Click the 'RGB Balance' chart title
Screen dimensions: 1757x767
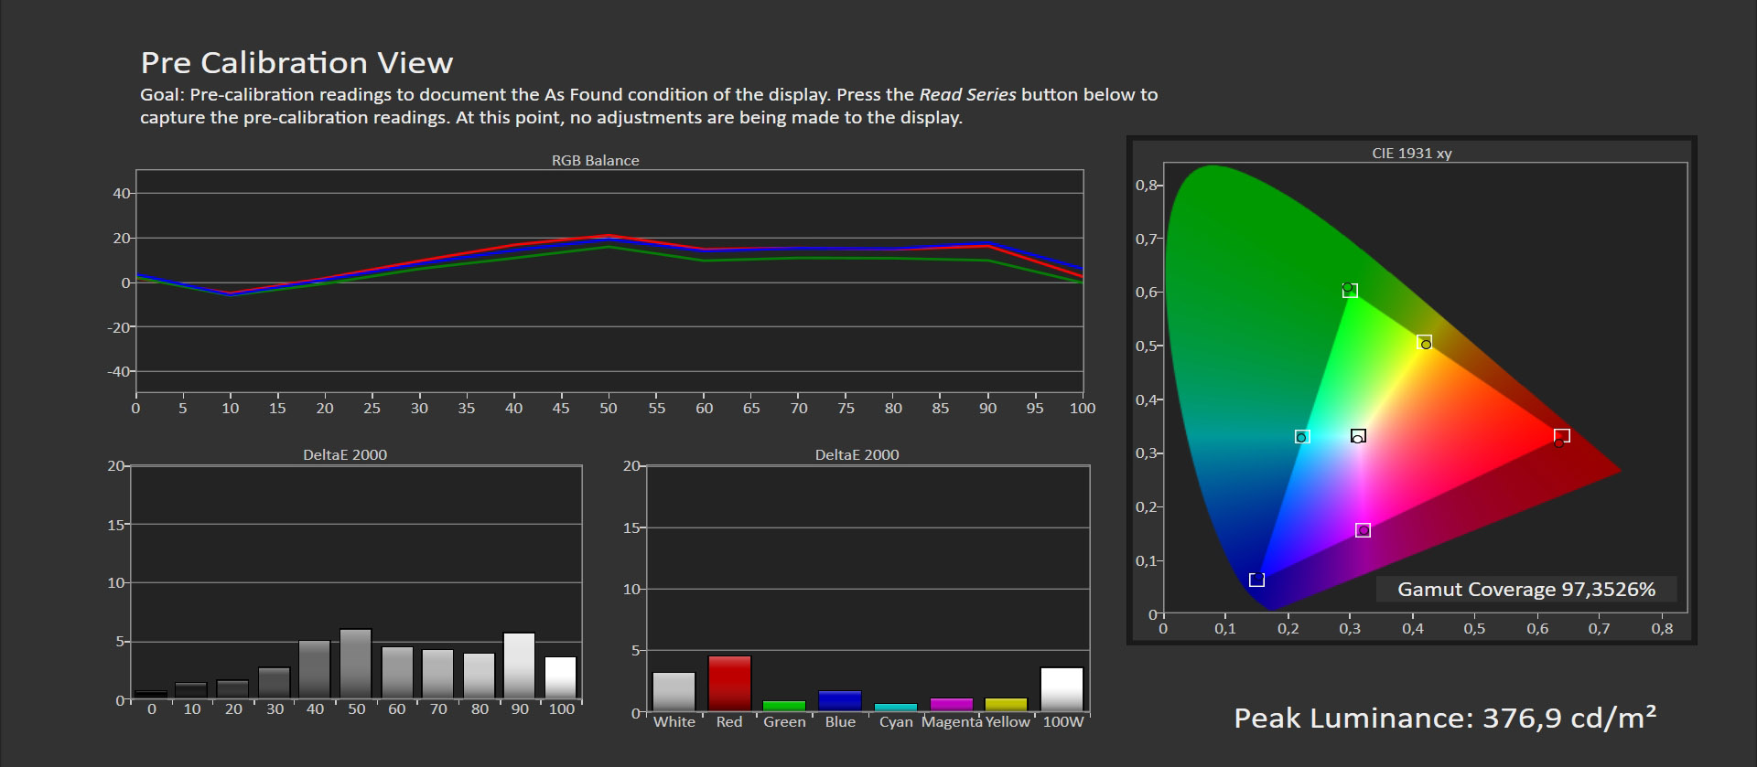[595, 160]
